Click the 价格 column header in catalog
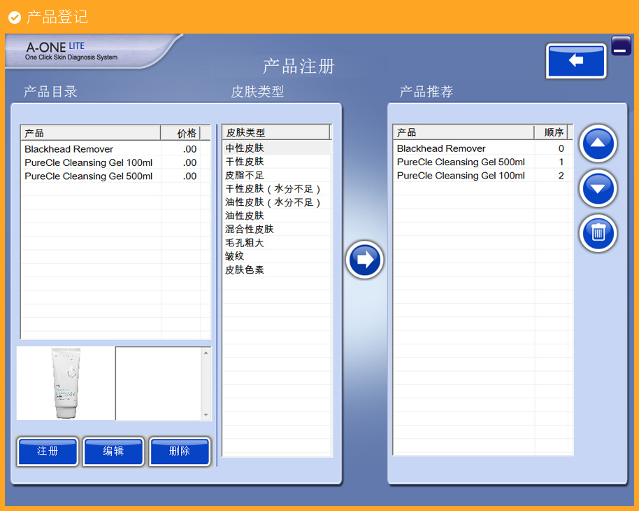Image resolution: width=639 pixels, height=511 pixels. click(180, 133)
